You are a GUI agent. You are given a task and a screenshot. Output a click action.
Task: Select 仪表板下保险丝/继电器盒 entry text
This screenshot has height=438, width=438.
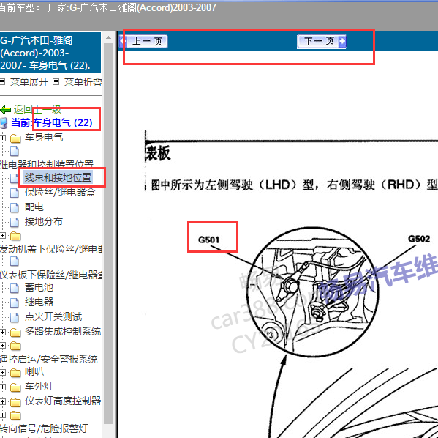point(51,275)
